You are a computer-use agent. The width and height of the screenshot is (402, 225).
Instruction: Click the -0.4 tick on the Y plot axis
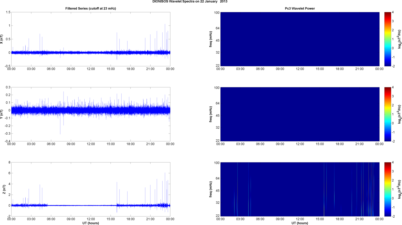[x=7, y=141]
